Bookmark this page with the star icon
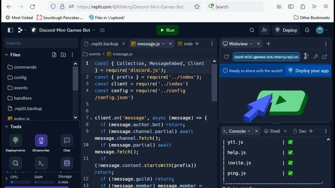335x188 pixels. (197, 7)
